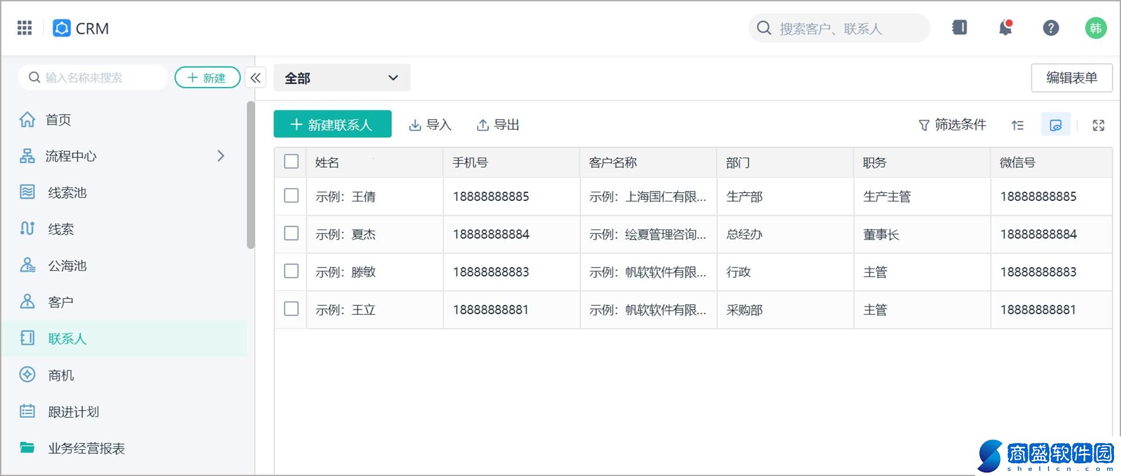1121x476 pixels.
Task: Click the 客户 sidebar icon
Action: pyautogui.click(x=27, y=301)
